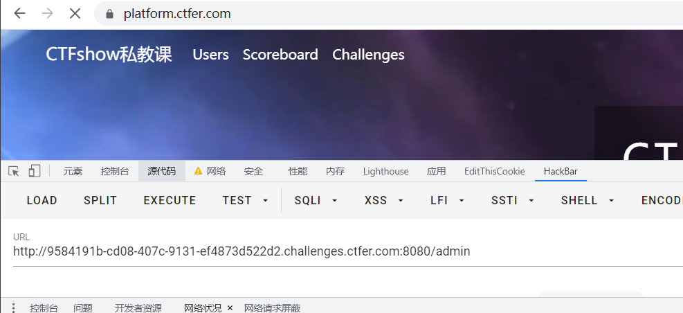The height and width of the screenshot is (313, 683).
Task: Toggle the device toolbar icon
Action: coord(35,171)
